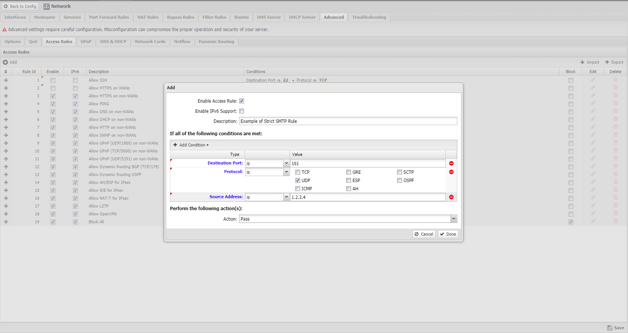Image resolution: width=628 pixels, height=333 pixels.
Task: Click the Back to Config button
Action: pyautogui.click(x=20, y=6)
